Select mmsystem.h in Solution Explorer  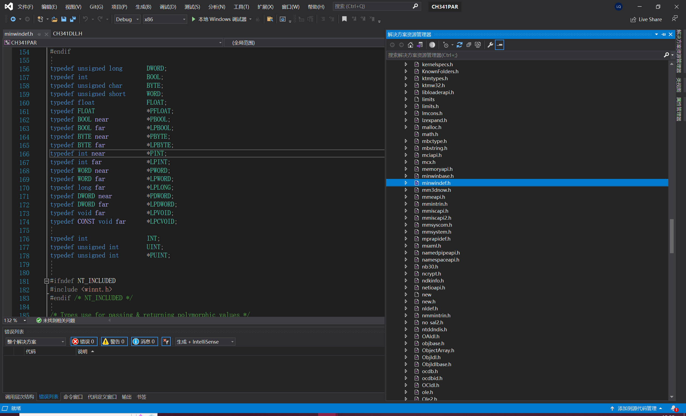pyautogui.click(x=436, y=232)
